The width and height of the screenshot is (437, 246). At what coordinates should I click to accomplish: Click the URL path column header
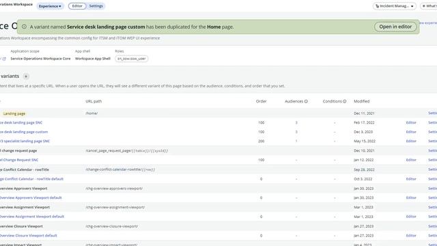point(94,101)
